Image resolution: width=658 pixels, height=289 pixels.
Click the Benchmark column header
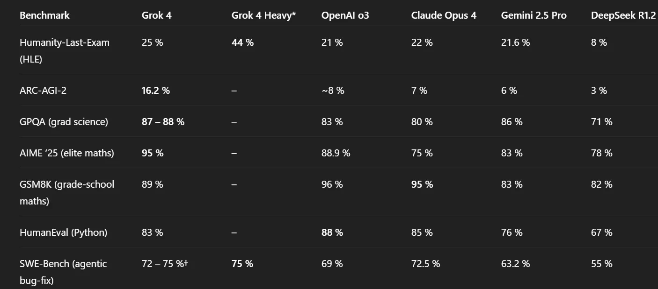pyautogui.click(x=44, y=15)
